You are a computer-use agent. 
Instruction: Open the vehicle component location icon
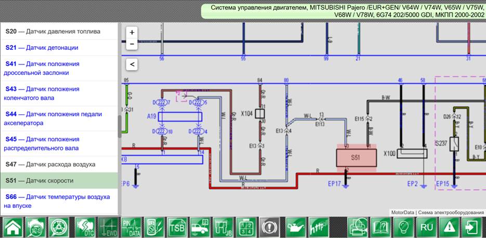tap(200, 228)
